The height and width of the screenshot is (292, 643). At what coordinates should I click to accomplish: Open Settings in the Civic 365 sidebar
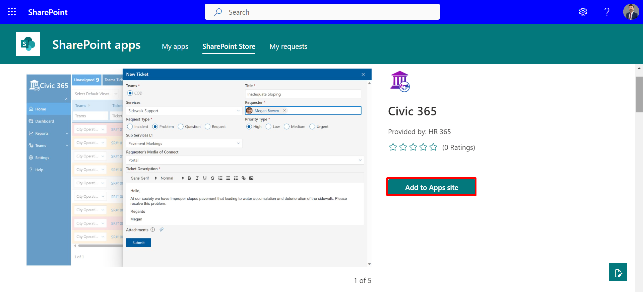tap(49, 158)
